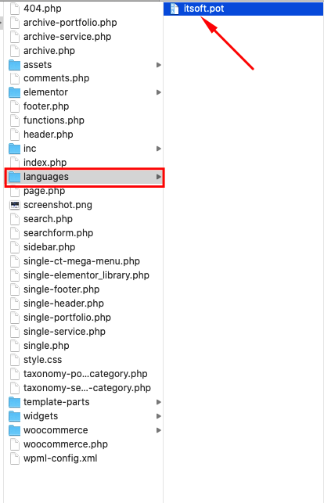The height and width of the screenshot is (503, 324).
Task: Expand the inc folder arrow
Action: [x=158, y=149]
